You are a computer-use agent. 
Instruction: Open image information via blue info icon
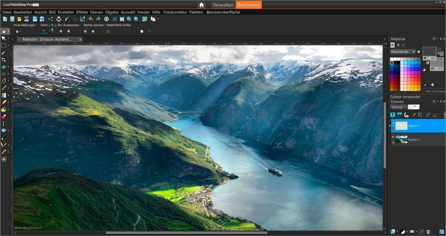[107, 19]
